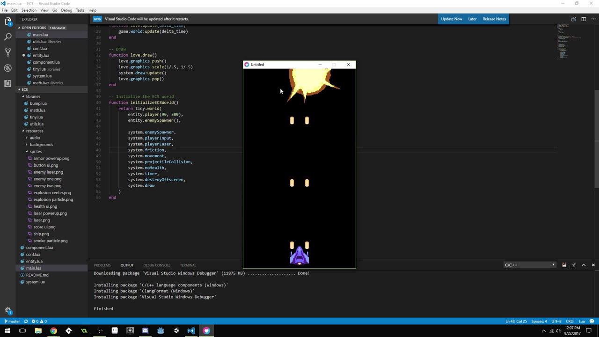Show hidden system tray icons

pos(543,331)
